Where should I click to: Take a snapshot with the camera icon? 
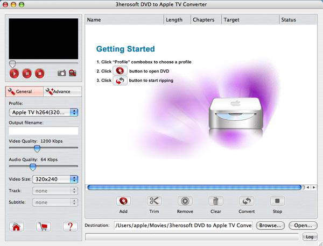click(x=62, y=73)
